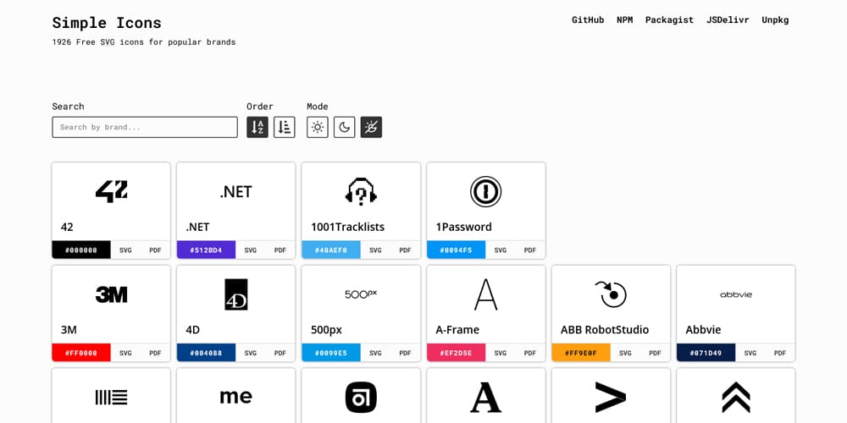
Task: Select the system color mode button
Action: point(371,128)
